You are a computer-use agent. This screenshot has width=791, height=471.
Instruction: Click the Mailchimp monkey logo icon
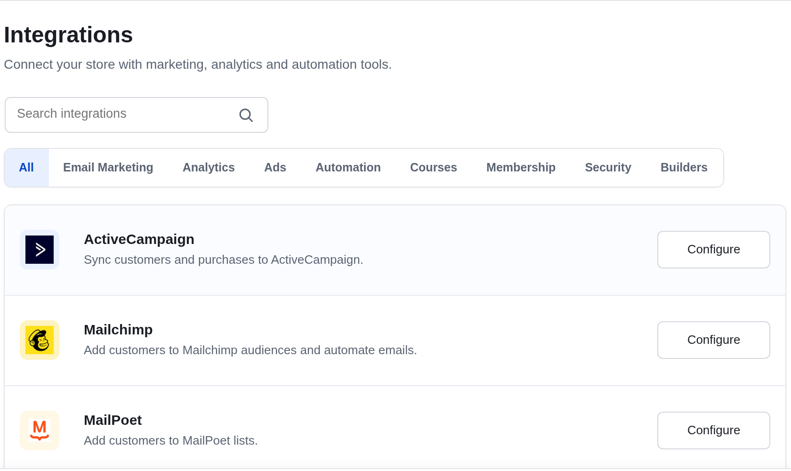point(40,340)
